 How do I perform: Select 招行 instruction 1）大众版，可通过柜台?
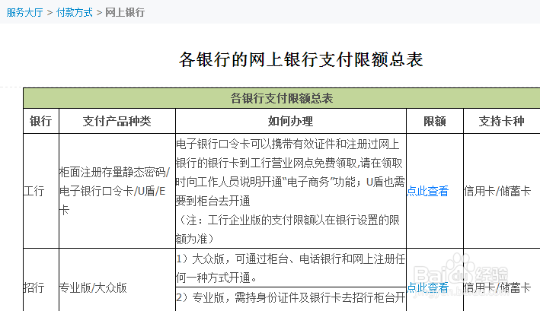point(290,268)
